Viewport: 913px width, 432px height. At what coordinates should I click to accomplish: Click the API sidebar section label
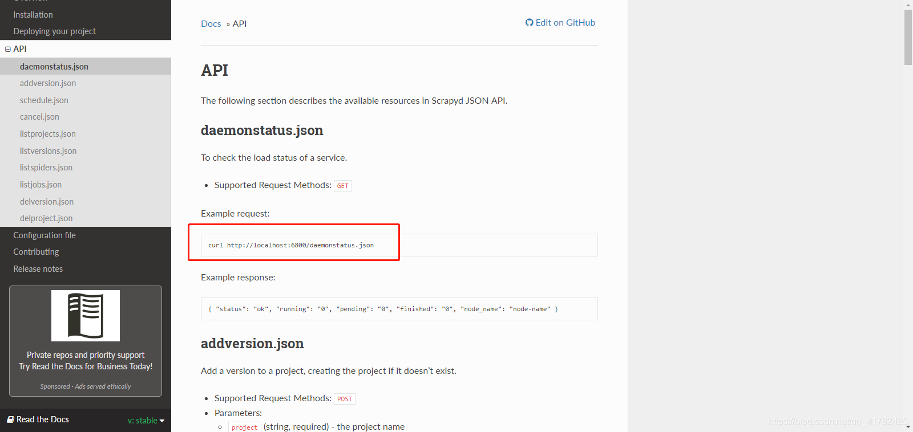point(20,49)
